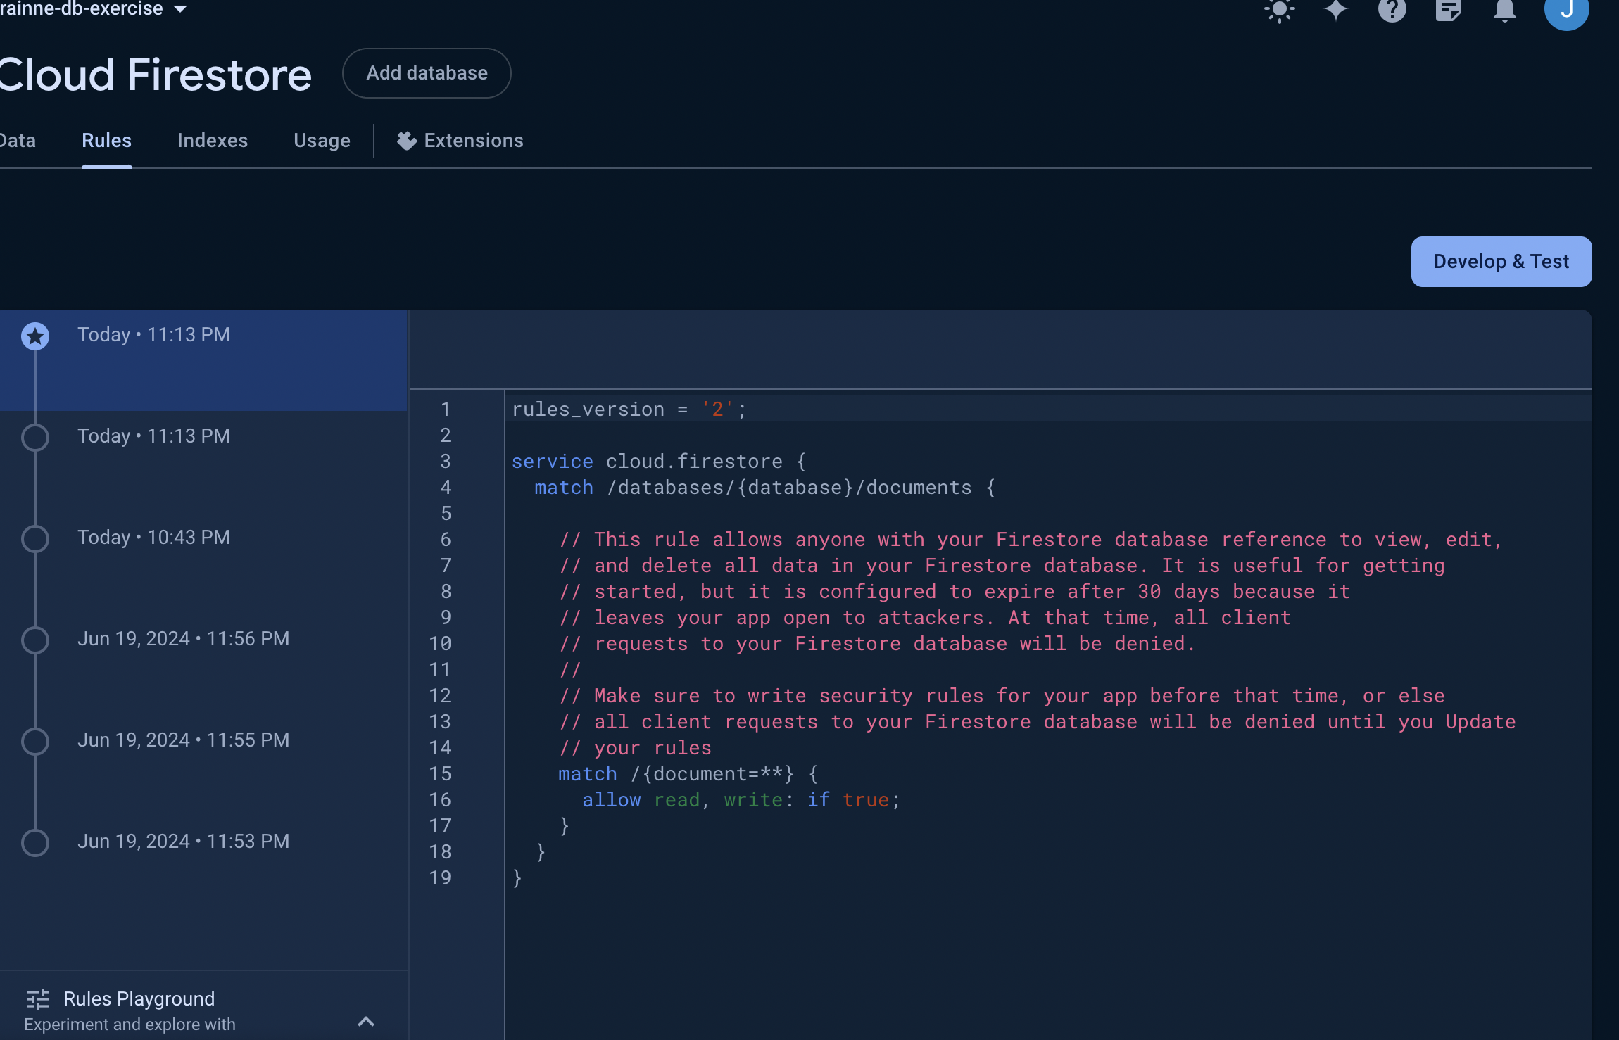1619x1040 pixels.
Task: Select the Rules tab
Action: tap(107, 141)
